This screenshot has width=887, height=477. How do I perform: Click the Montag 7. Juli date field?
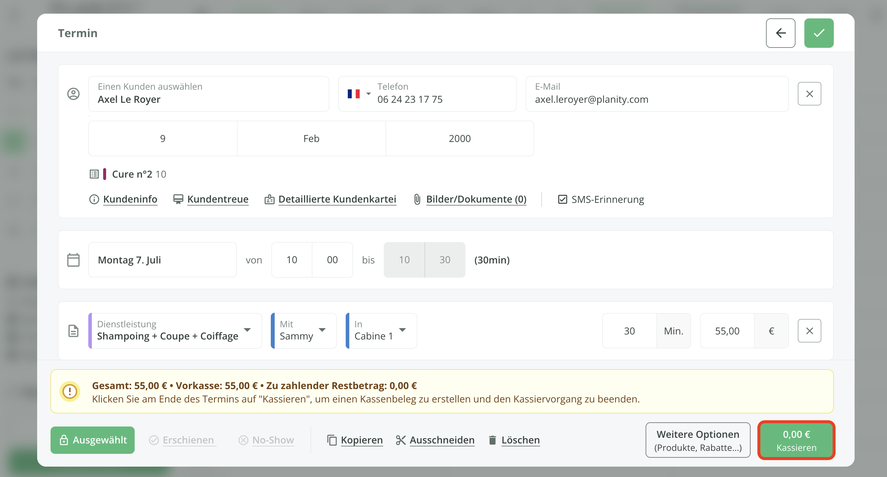pos(162,260)
